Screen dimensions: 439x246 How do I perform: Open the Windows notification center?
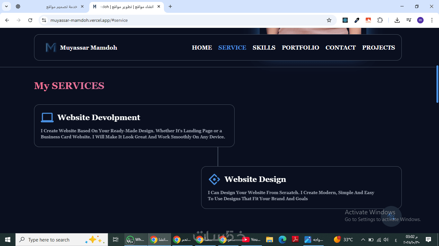(428, 240)
